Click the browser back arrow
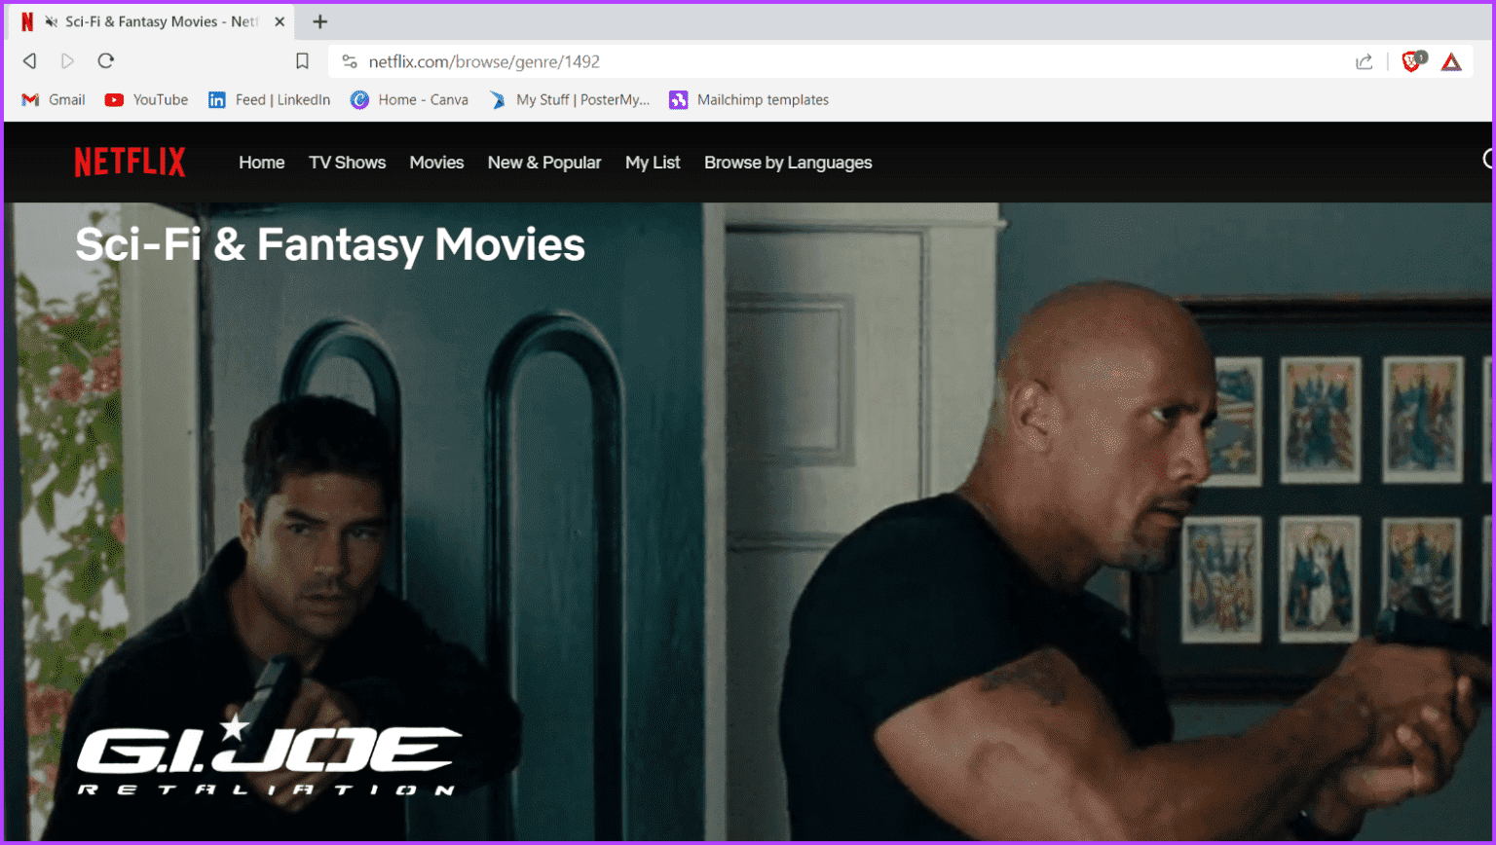The height and width of the screenshot is (845, 1496). pyautogui.click(x=30, y=61)
